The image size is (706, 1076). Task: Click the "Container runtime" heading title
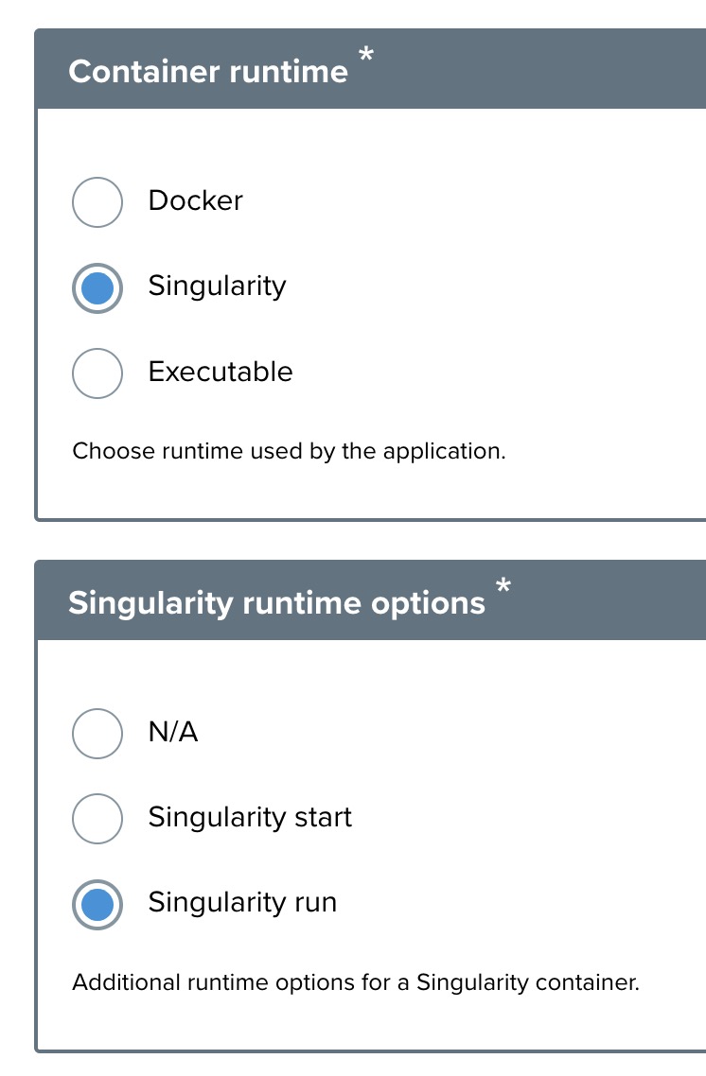pos(208,72)
